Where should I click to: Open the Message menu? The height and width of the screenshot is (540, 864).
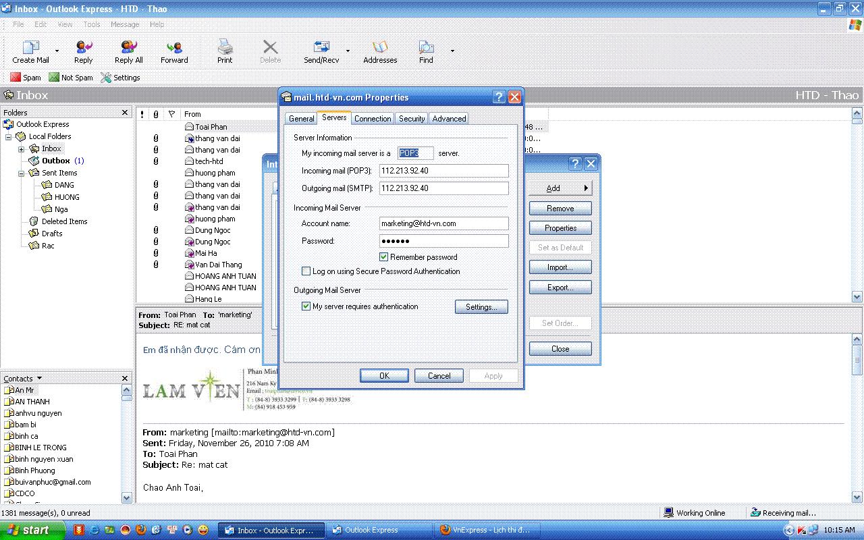pos(125,24)
